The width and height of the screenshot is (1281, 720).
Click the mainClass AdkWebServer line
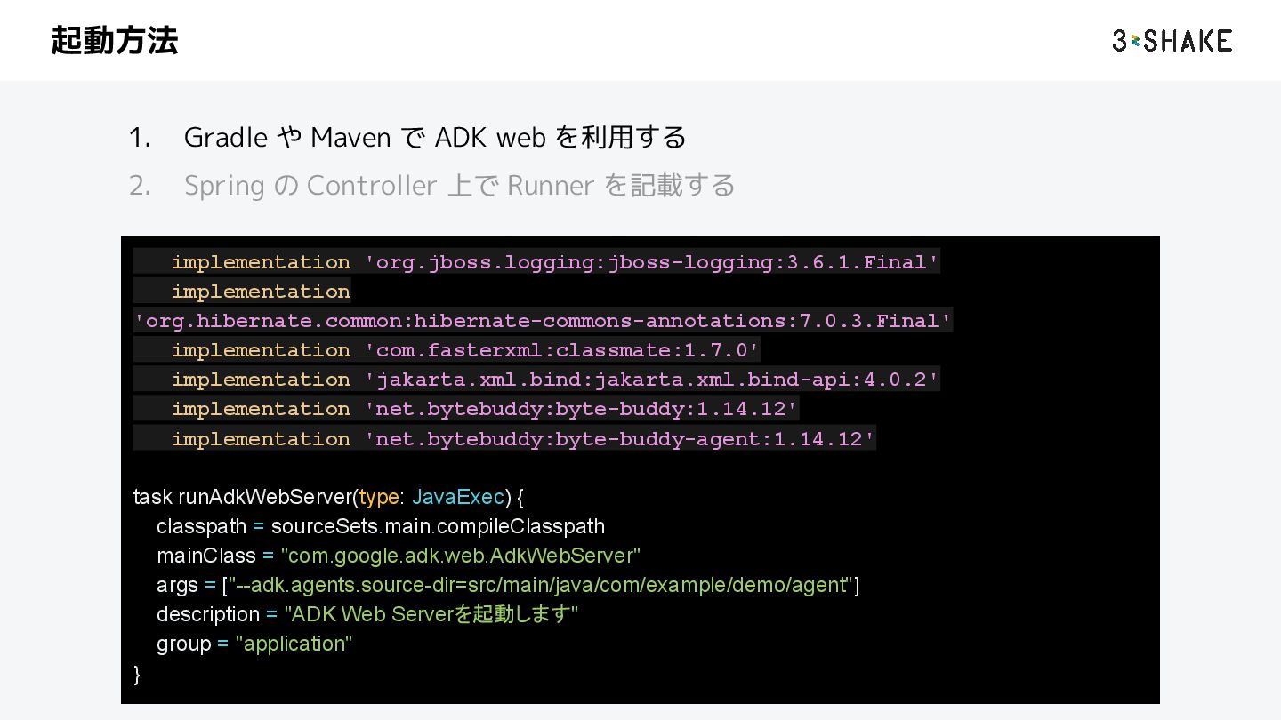tap(399, 556)
